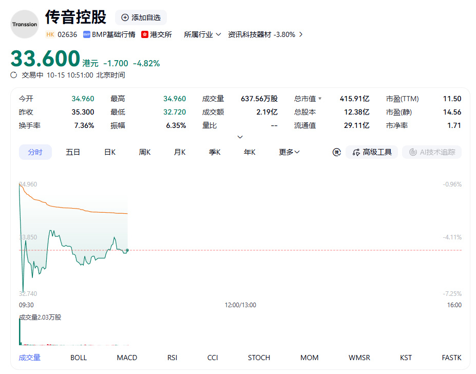Click the 最低 value 32.720
This screenshot has height=374, width=476.
click(175, 112)
